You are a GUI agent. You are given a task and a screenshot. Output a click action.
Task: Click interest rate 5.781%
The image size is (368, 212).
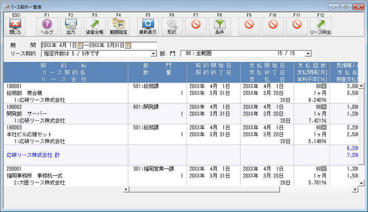pyautogui.click(x=317, y=183)
